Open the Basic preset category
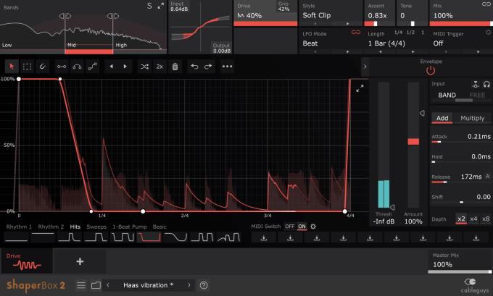 tap(159, 227)
